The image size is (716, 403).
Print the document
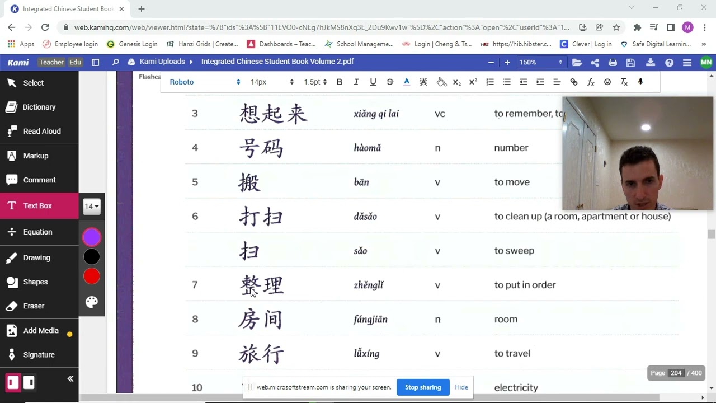click(x=613, y=63)
